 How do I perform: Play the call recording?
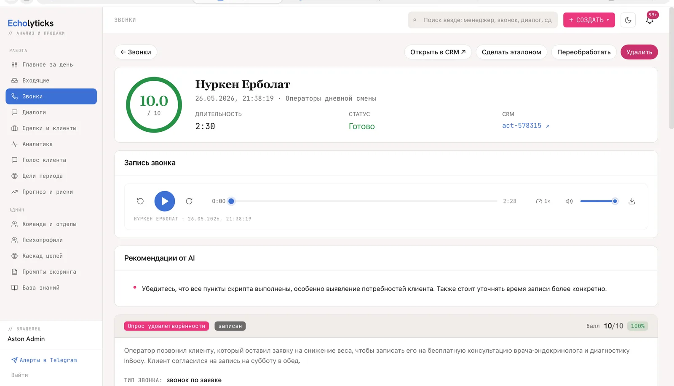point(165,201)
